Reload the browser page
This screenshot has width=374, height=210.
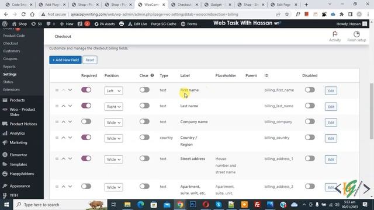[x=23, y=14]
